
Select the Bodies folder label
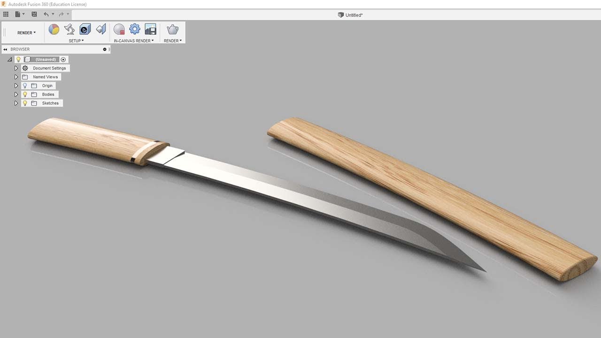point(48,94)
